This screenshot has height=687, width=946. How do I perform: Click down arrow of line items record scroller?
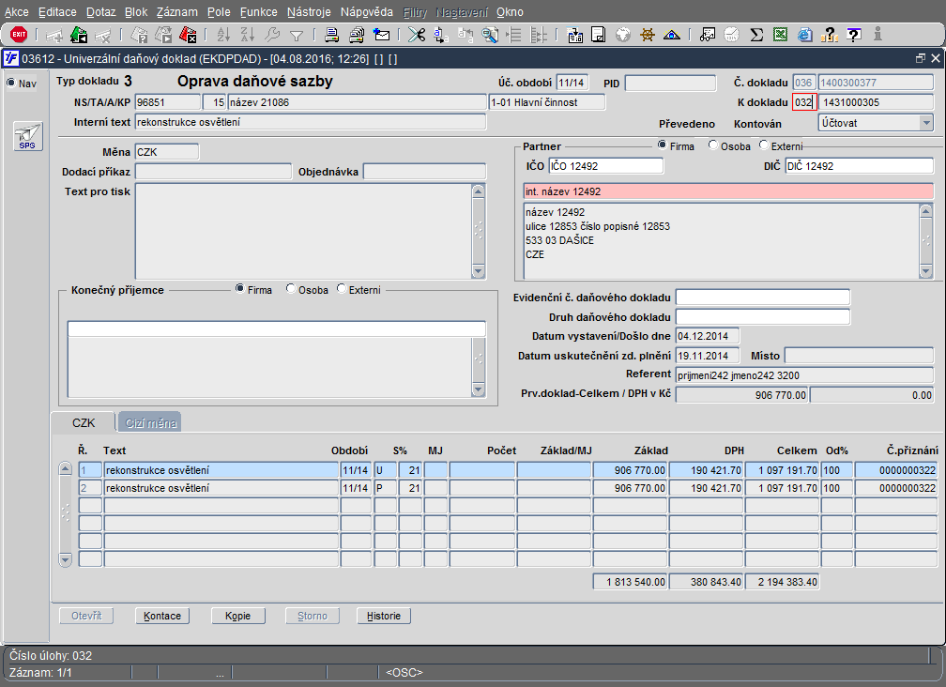pyautogui.click(x=65, y=559)
